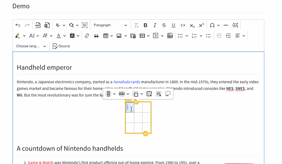Toggle table caption in balloon toolbar
The width and height of the screenshot is (282, 164).
point(168,94)
